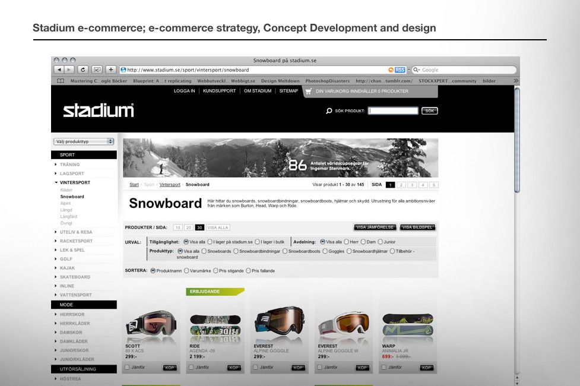The height and width of the screenshot is (386, 580).
Task: Click the page vertical scrollbar thumb
Action: [x=517, y=140]
